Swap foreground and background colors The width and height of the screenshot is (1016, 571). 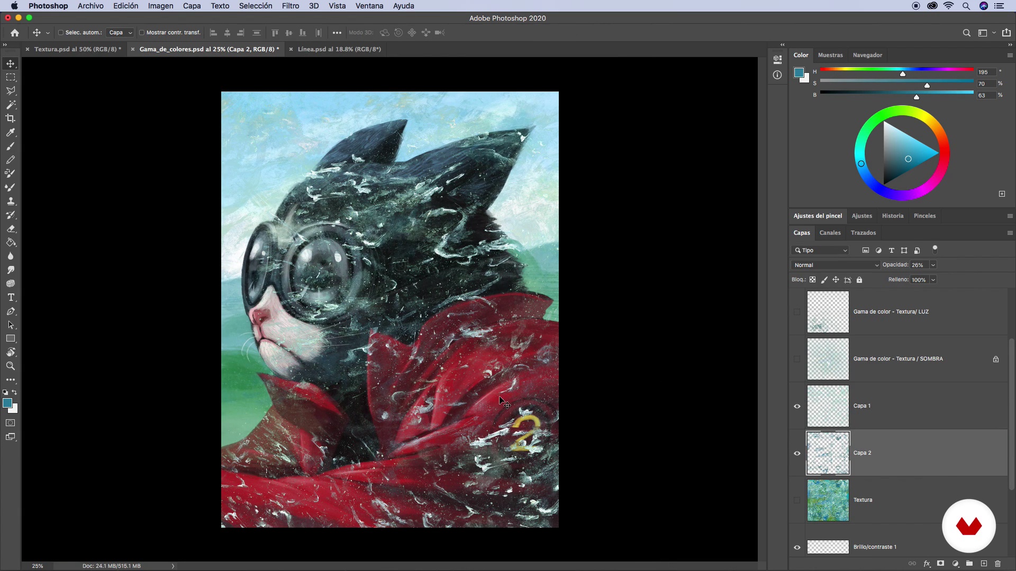tap(15, 392)
